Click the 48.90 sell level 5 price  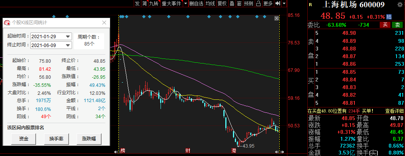point(349,33)
